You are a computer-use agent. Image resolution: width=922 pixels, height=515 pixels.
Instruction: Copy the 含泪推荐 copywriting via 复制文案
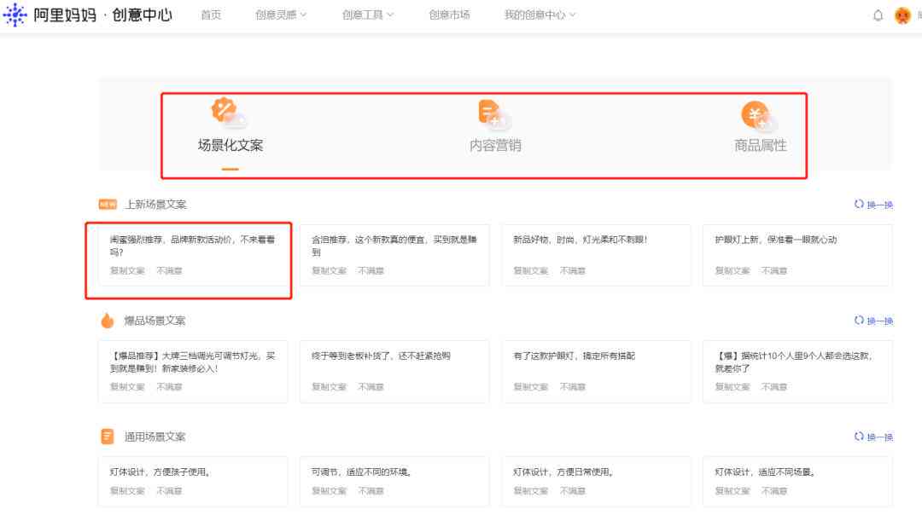329,270
